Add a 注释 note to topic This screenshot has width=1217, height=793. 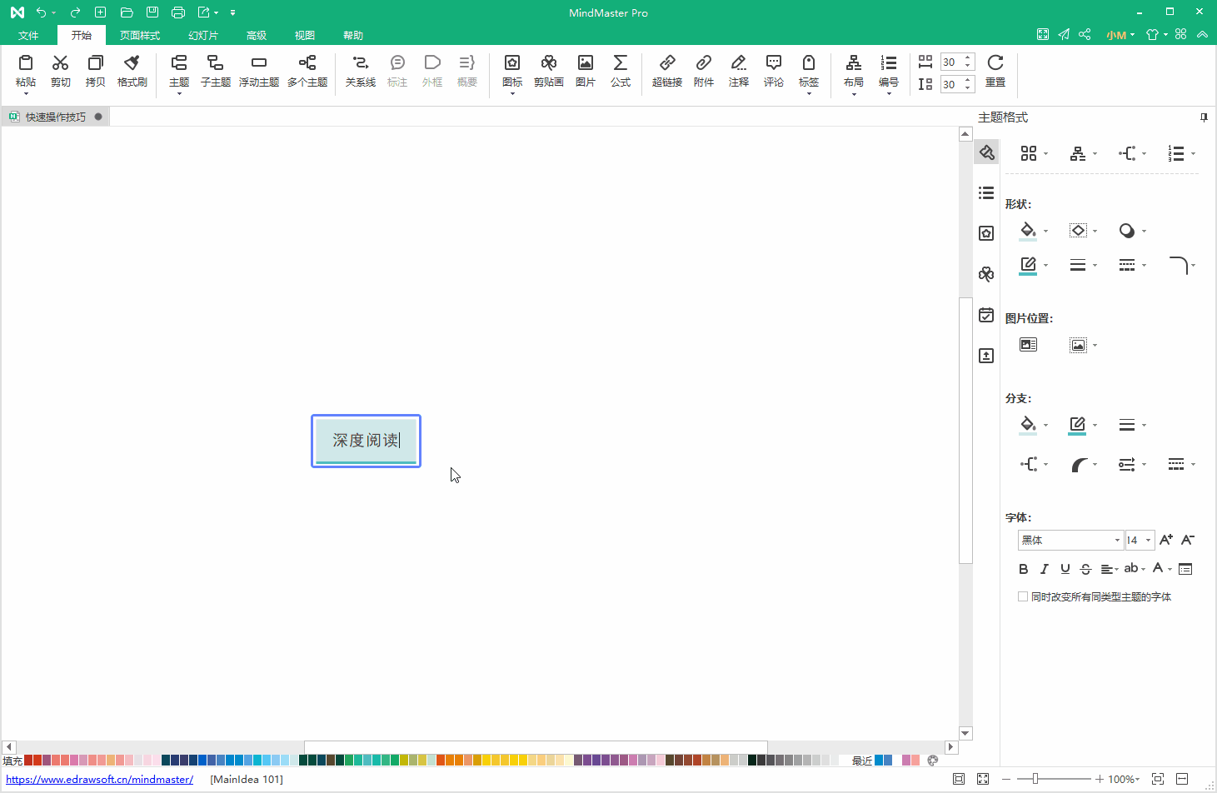[738, 71]
